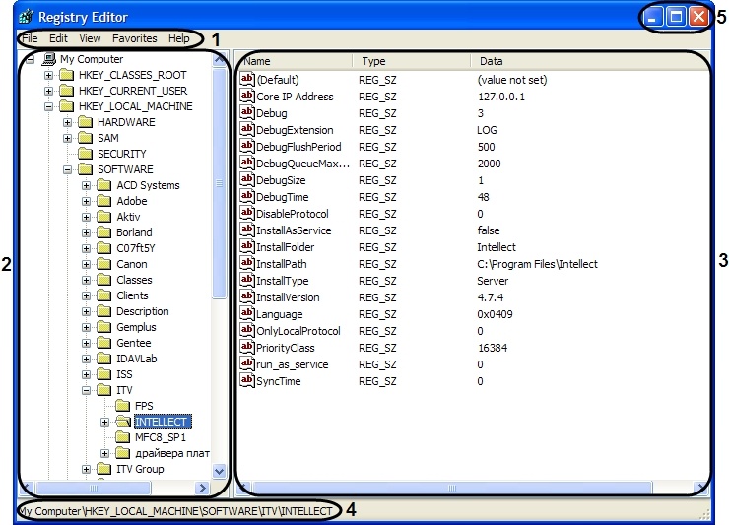Select the Classes key in the tree
This screenshot has height=525, width=729.
(x=134, y=280)
